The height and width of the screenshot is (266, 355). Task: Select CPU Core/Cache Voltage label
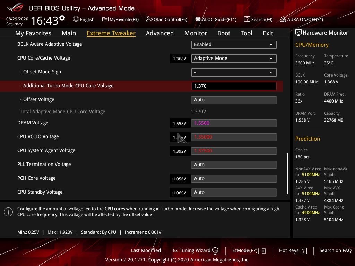pos(44,58)
